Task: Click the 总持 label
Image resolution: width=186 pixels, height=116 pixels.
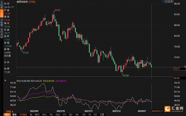Action: [x=7, y=62]
